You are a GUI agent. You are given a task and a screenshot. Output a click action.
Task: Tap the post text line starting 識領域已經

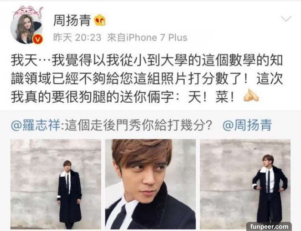pyautogui.click(x=147, y=79)
